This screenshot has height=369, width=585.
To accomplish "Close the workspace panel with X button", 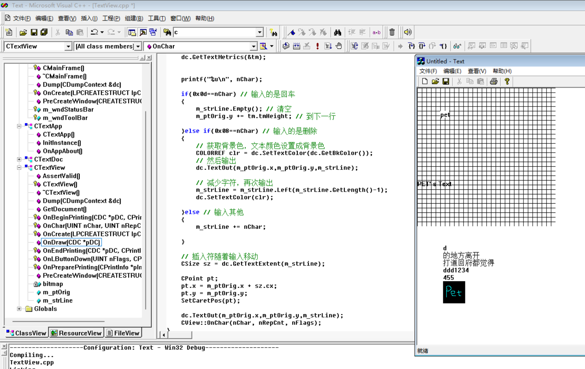I will point(149,58).
